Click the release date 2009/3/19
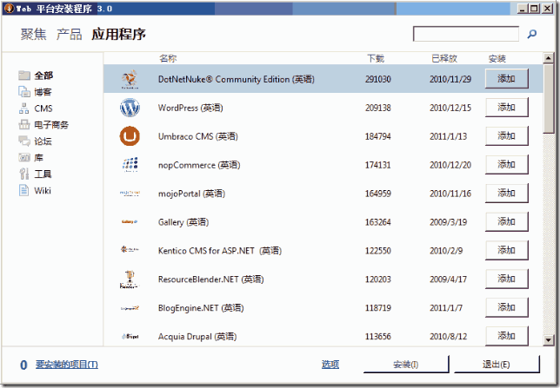This screenshot has height=388, width=560. click(448, 222)
